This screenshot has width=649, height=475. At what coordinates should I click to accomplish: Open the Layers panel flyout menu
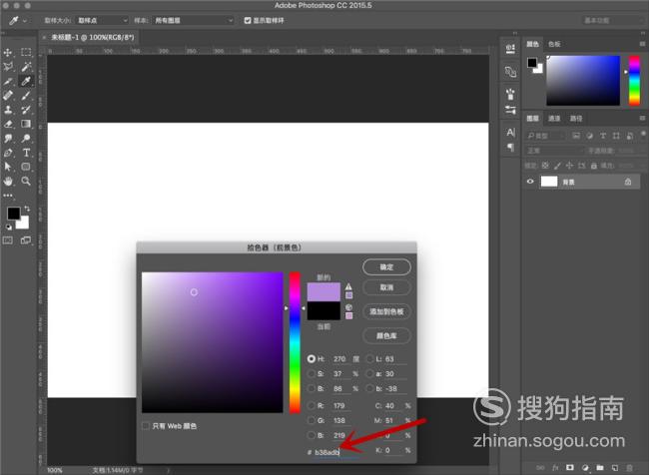[x=642, y=119]
